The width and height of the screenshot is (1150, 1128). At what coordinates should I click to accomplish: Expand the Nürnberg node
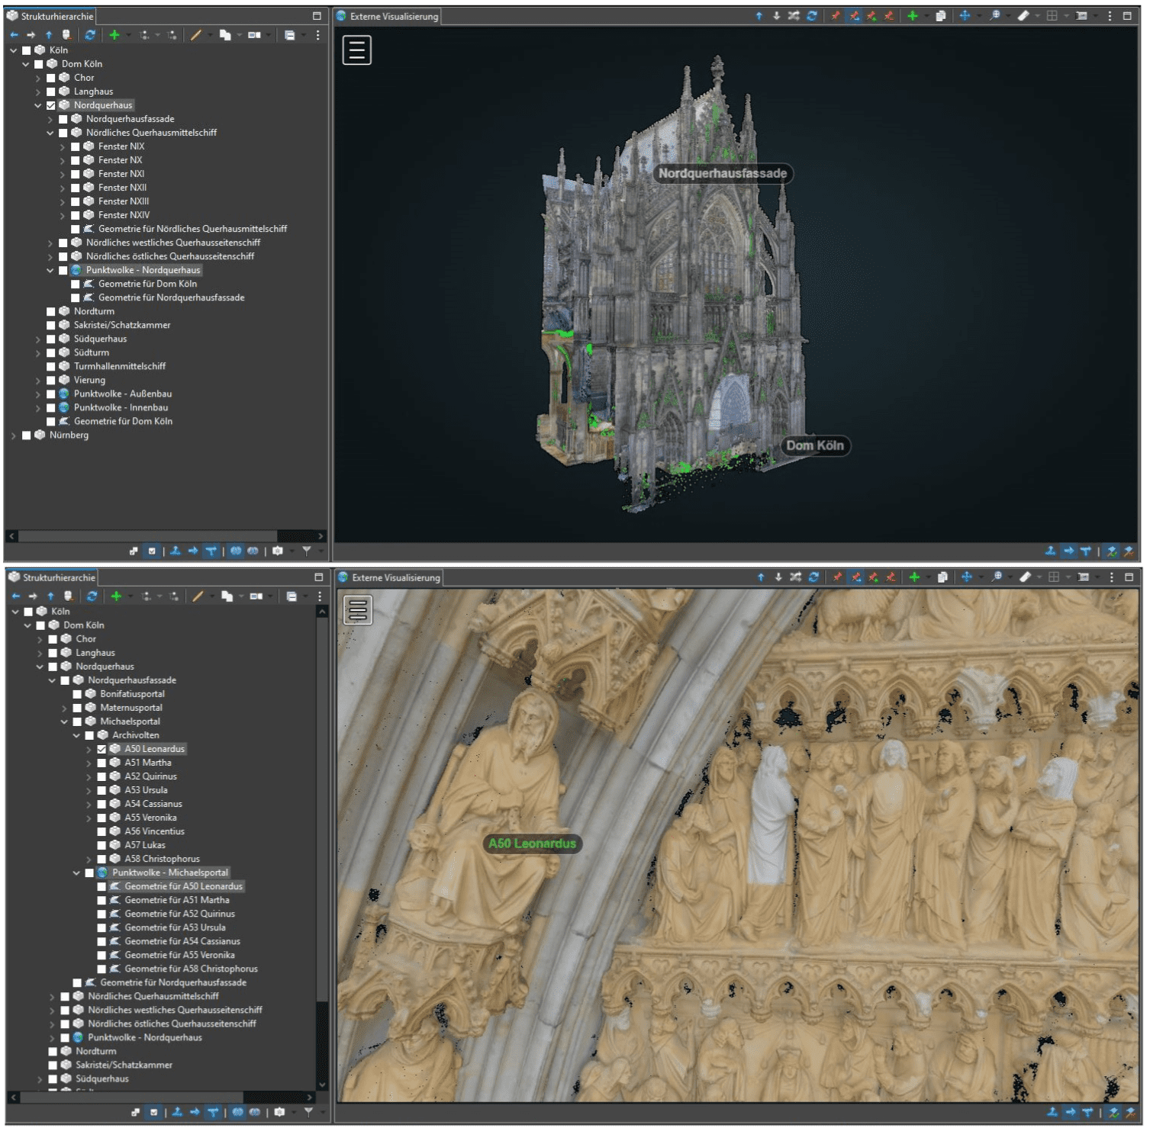pos(14,435)
